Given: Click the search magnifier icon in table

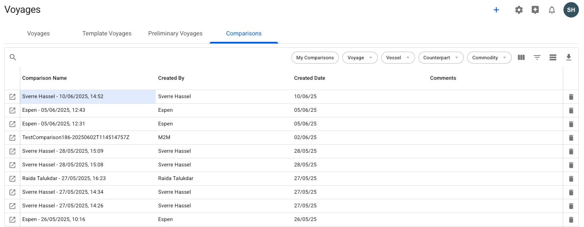Looking at the screenshot, I should click(x=13, y=57).
